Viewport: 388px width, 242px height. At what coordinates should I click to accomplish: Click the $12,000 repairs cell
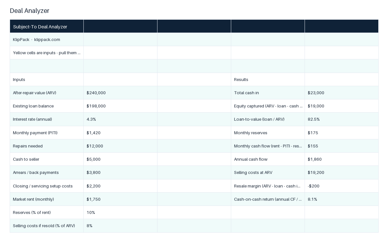coord(120,146)
